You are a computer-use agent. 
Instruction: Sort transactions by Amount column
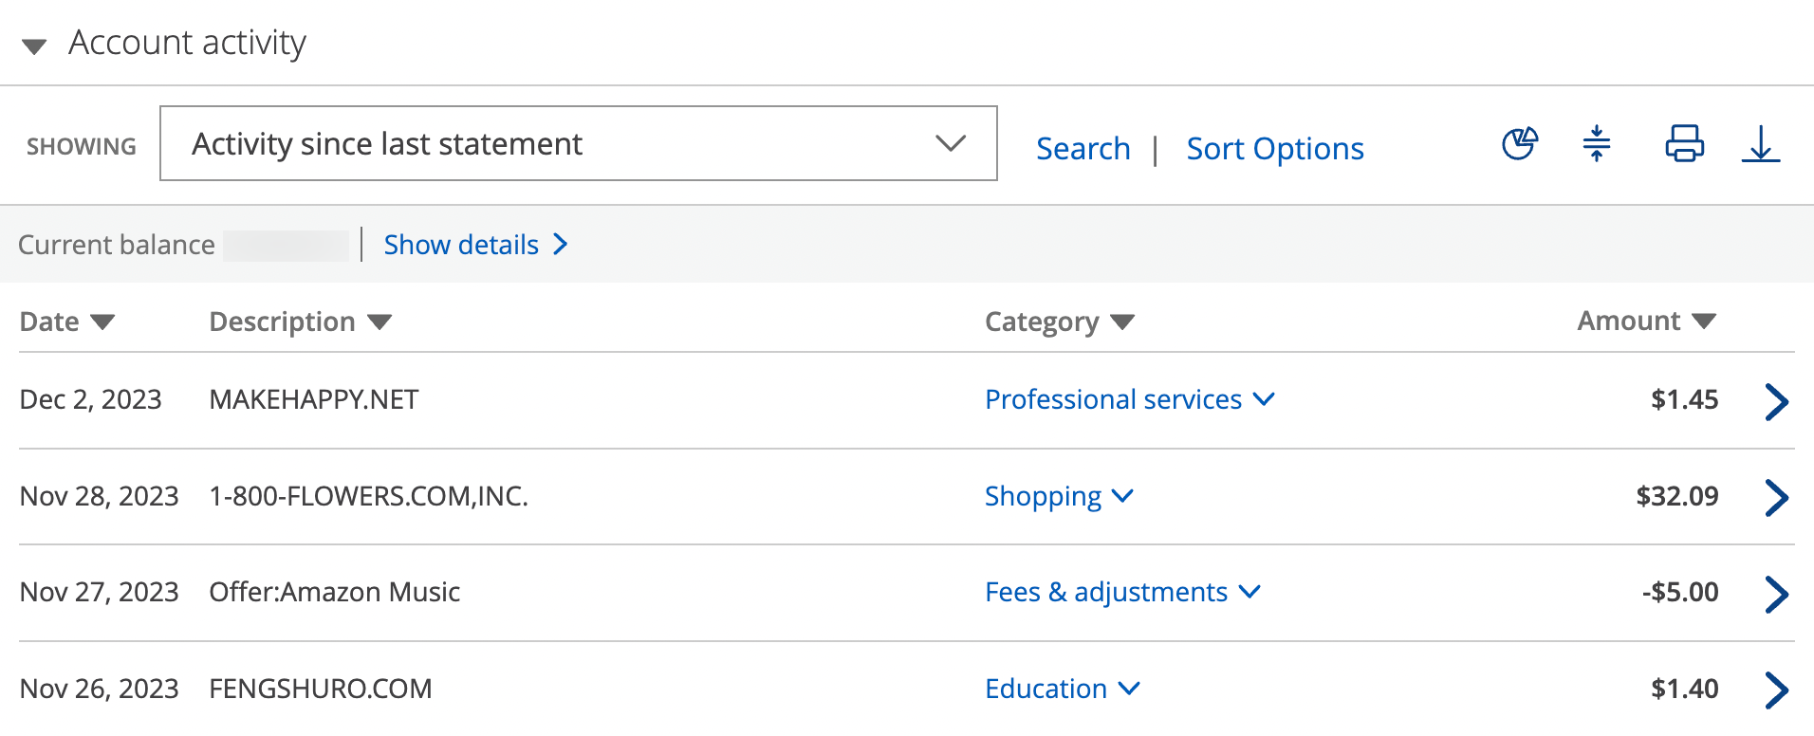point(1645,321)
